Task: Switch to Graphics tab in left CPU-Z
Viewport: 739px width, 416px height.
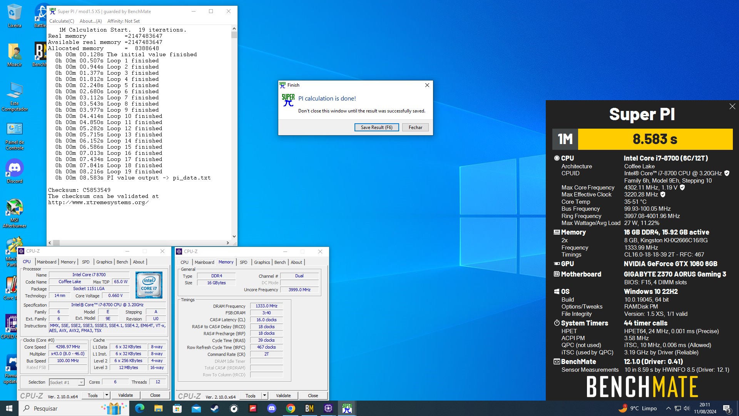Action: coord(104,262)
